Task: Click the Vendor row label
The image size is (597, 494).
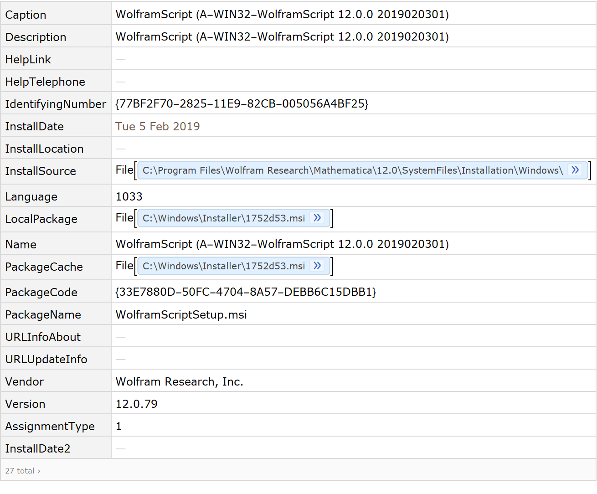Action: tap(24, 381)
